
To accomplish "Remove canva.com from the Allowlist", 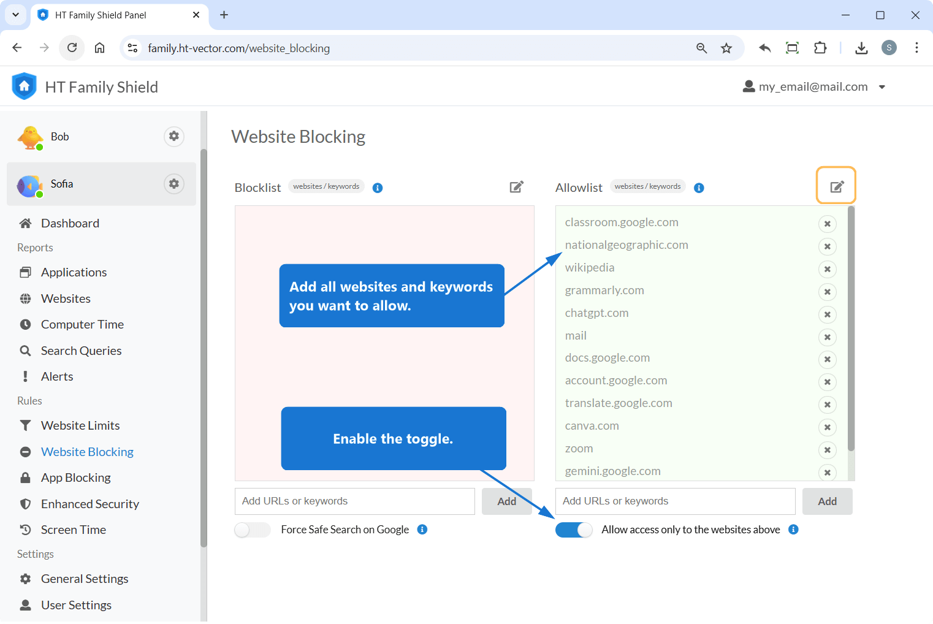I will 827,427.
